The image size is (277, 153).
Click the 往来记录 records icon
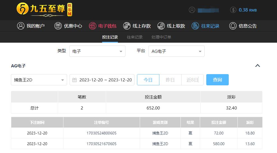195,26
